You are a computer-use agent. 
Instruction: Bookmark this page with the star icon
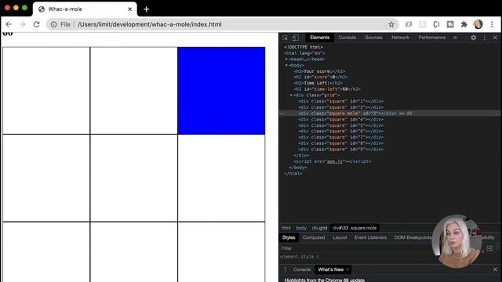pos(391,24)
